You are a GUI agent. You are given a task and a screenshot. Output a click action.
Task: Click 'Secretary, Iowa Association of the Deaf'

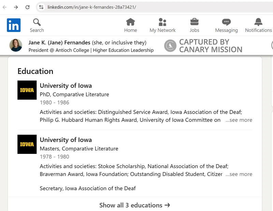click(x=88, y=188)
